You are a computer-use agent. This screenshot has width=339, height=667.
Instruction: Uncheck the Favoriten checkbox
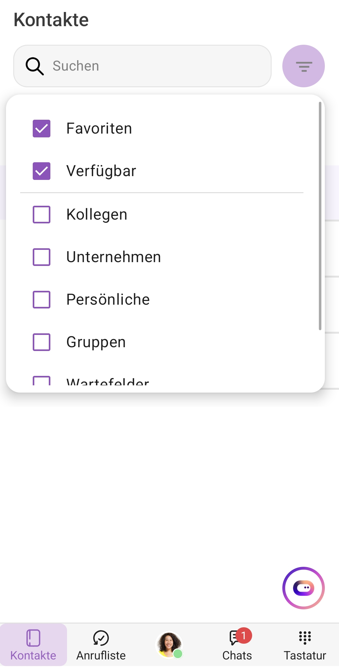coord(42,129)
